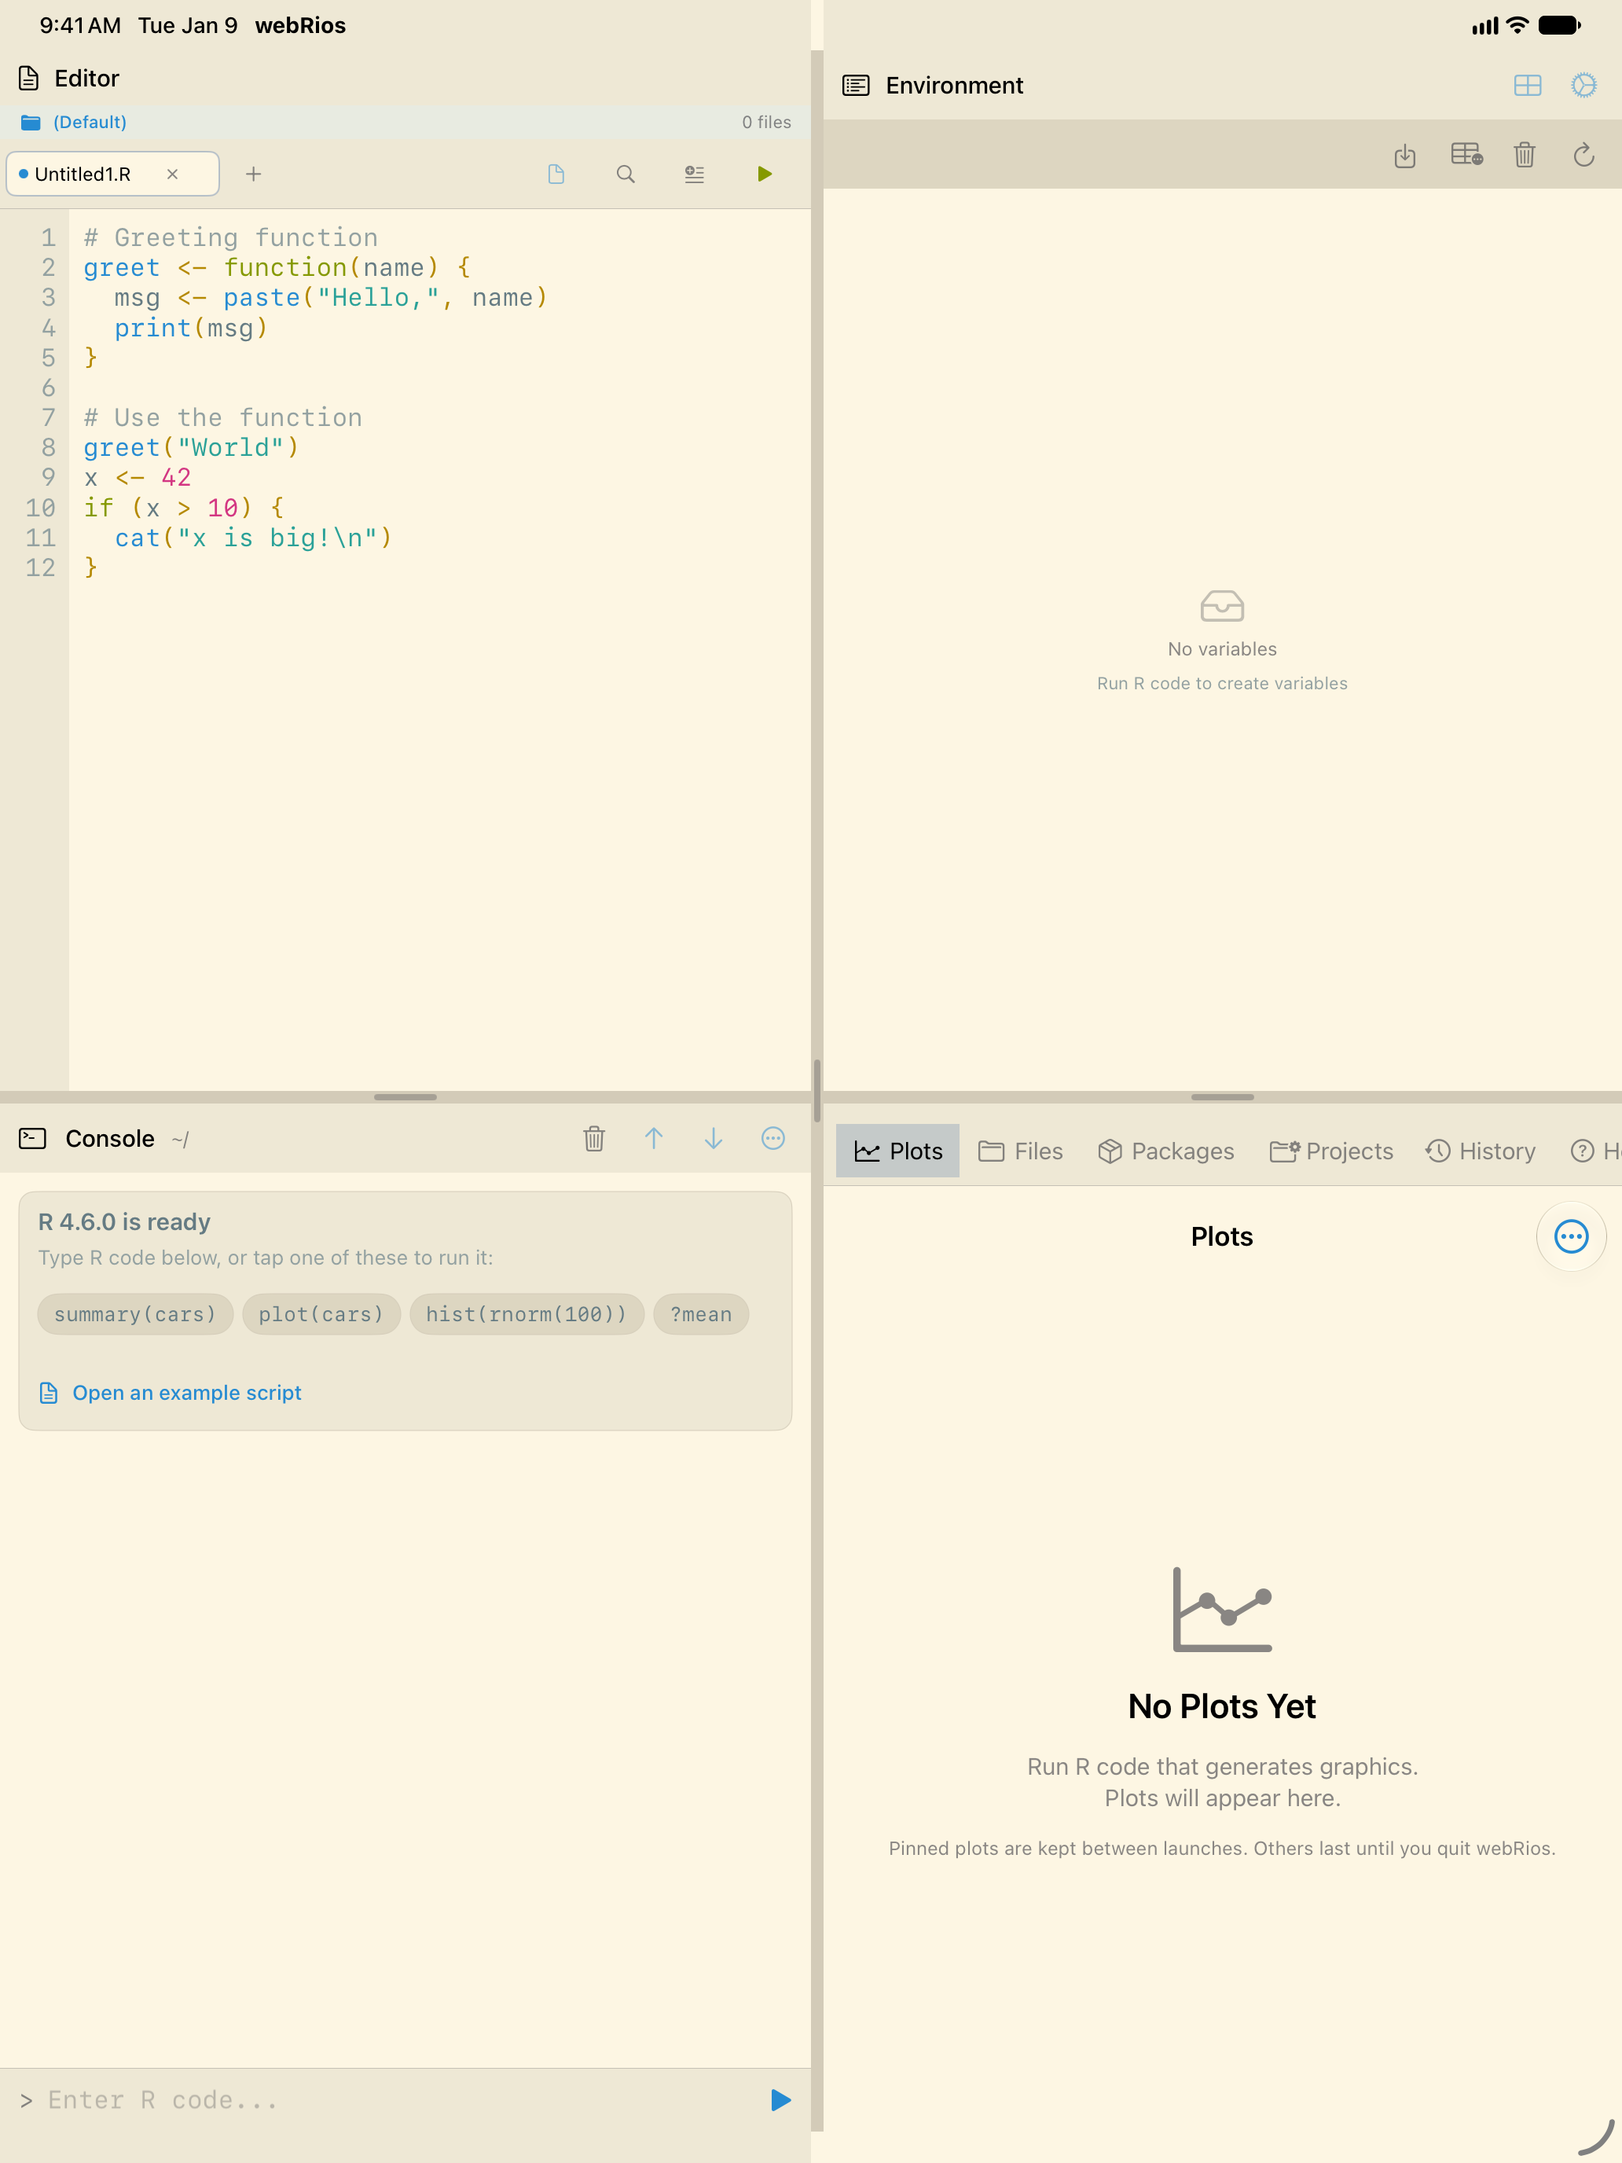The height and width of the screenshot is (2163, 1622).
Task: Go to next console command, down arrow
Action: point(714,1138)
